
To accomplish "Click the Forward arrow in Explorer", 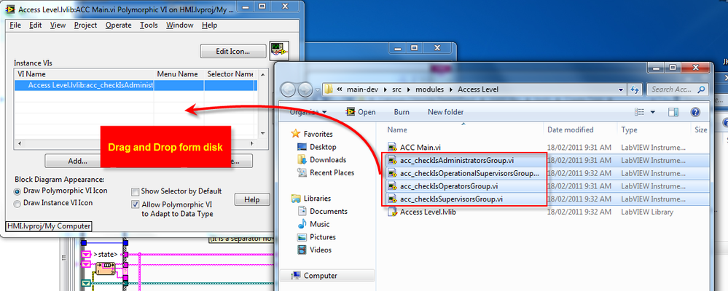I will tap(305, 89).
